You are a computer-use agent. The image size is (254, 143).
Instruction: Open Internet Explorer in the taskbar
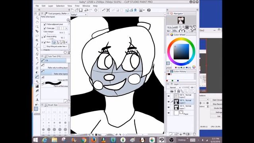pos(44,140)
